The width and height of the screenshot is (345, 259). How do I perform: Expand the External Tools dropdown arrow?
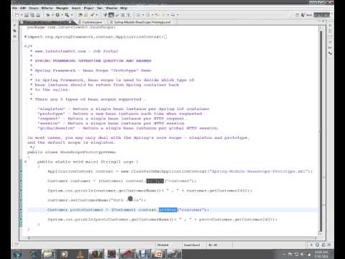(71, 15)
